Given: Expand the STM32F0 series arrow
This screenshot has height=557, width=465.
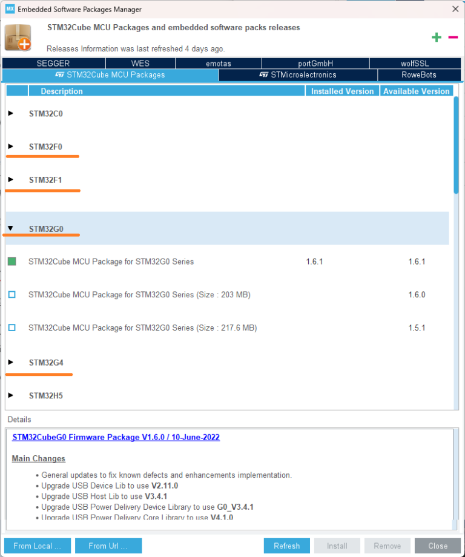Looking at the screenshot, I should [11, 147].
